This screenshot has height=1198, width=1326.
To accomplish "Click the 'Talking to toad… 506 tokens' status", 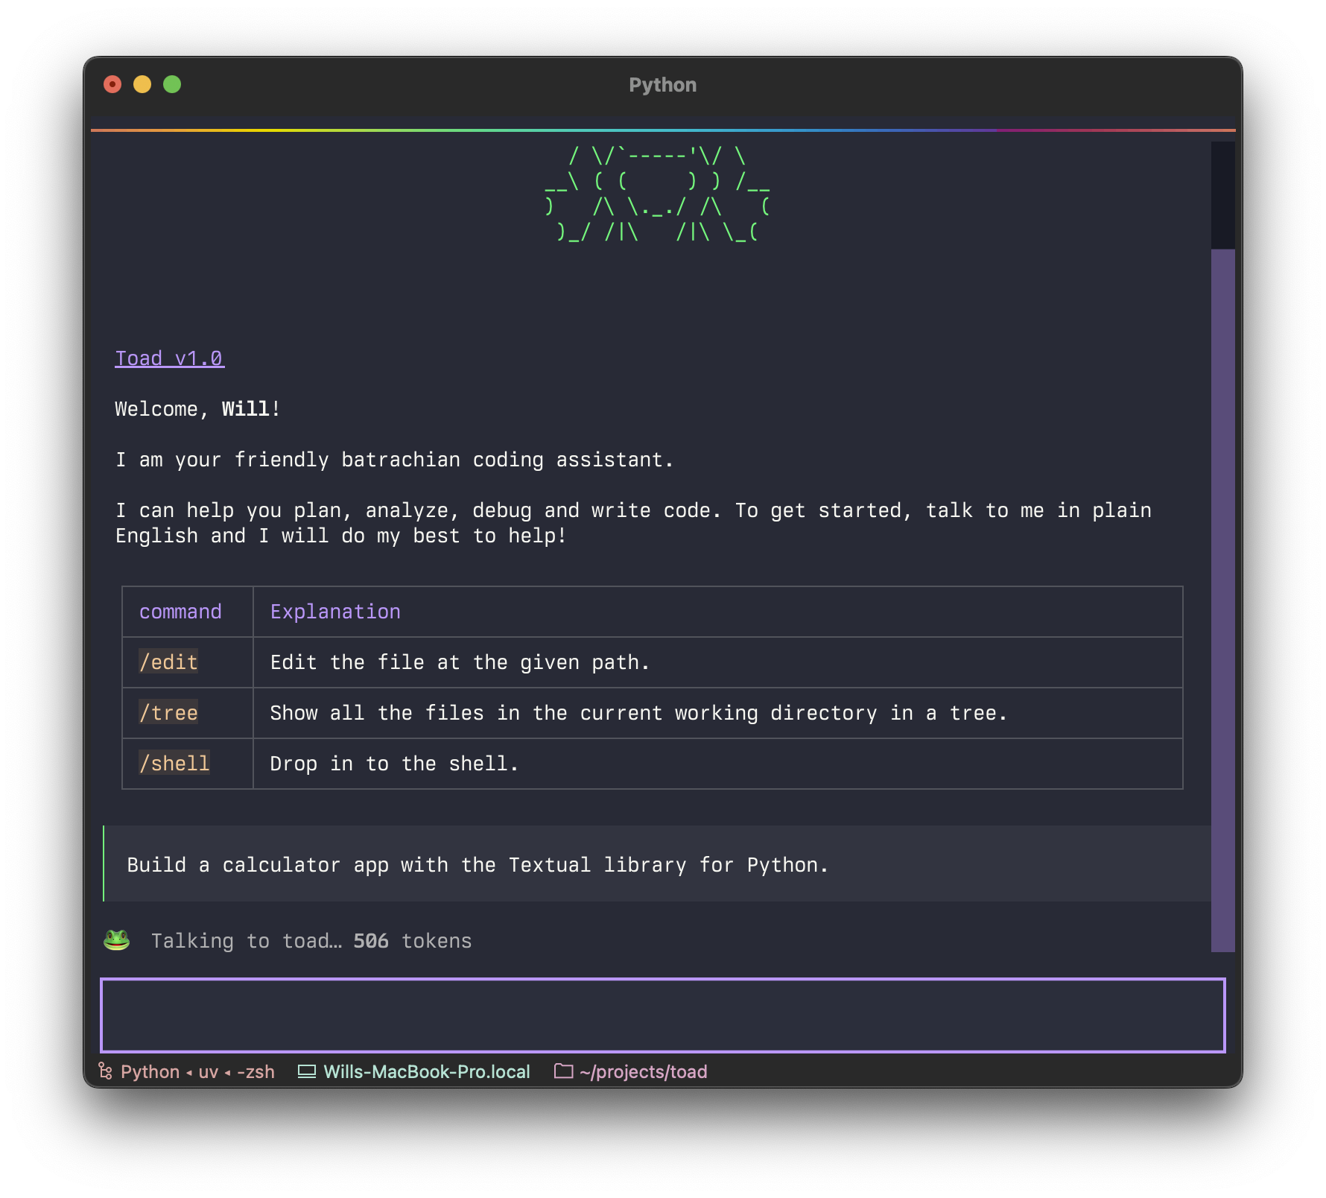I will point(311,941).
